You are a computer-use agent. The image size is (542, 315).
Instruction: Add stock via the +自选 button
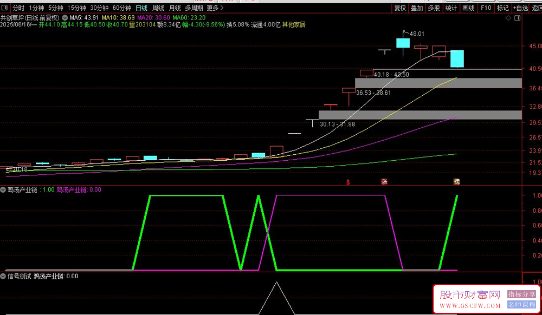pos(520,8)
